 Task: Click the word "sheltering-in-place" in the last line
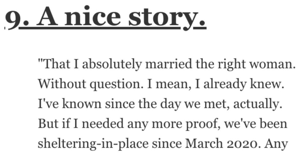pyautogui.click(x=93, y=144)
